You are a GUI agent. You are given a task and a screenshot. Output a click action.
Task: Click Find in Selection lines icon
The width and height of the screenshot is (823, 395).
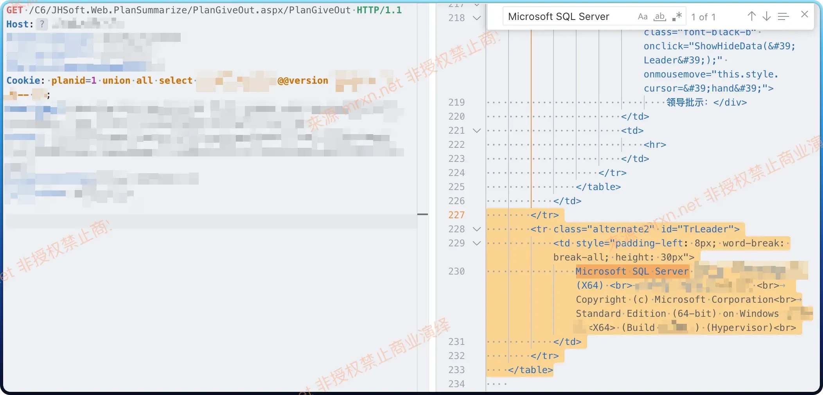click(x=783, y=16)
